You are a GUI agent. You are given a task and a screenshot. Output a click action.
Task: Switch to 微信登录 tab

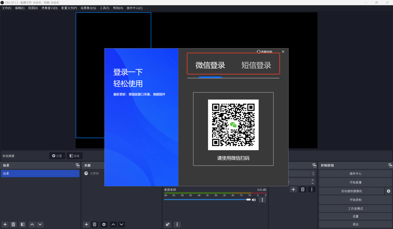210,65
